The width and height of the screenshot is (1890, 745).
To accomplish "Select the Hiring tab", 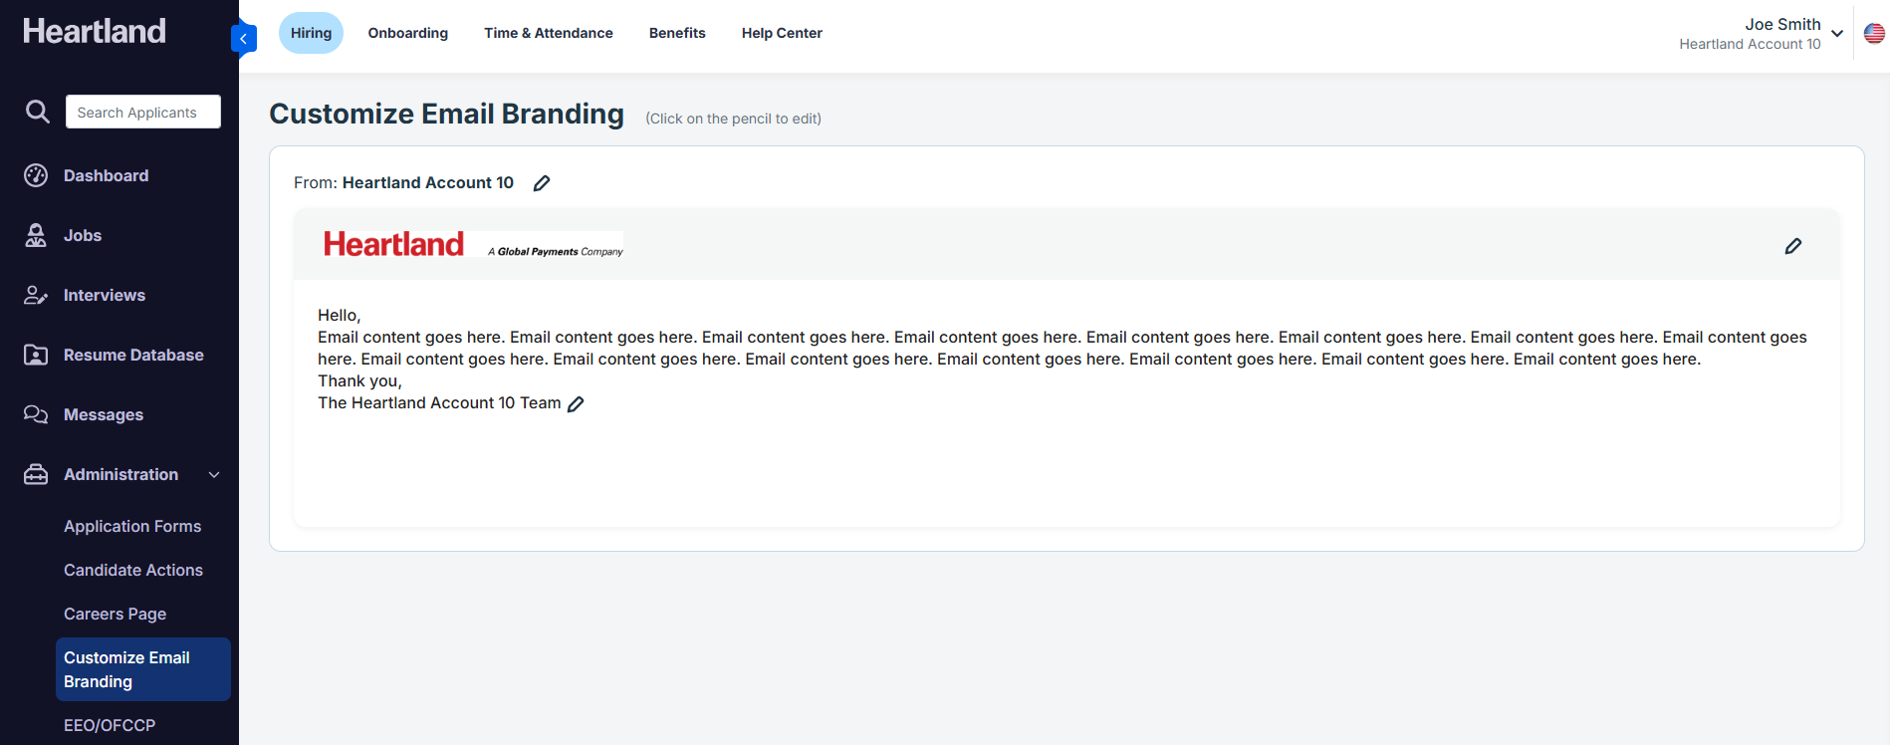I will pos(311,33).
